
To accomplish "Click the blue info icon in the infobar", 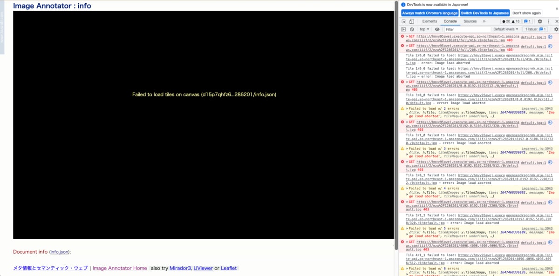I will tap(403, 5).
